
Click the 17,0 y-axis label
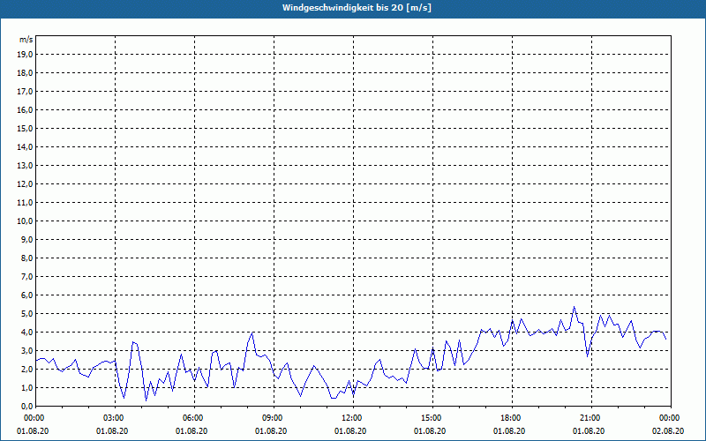click(26, 92)
